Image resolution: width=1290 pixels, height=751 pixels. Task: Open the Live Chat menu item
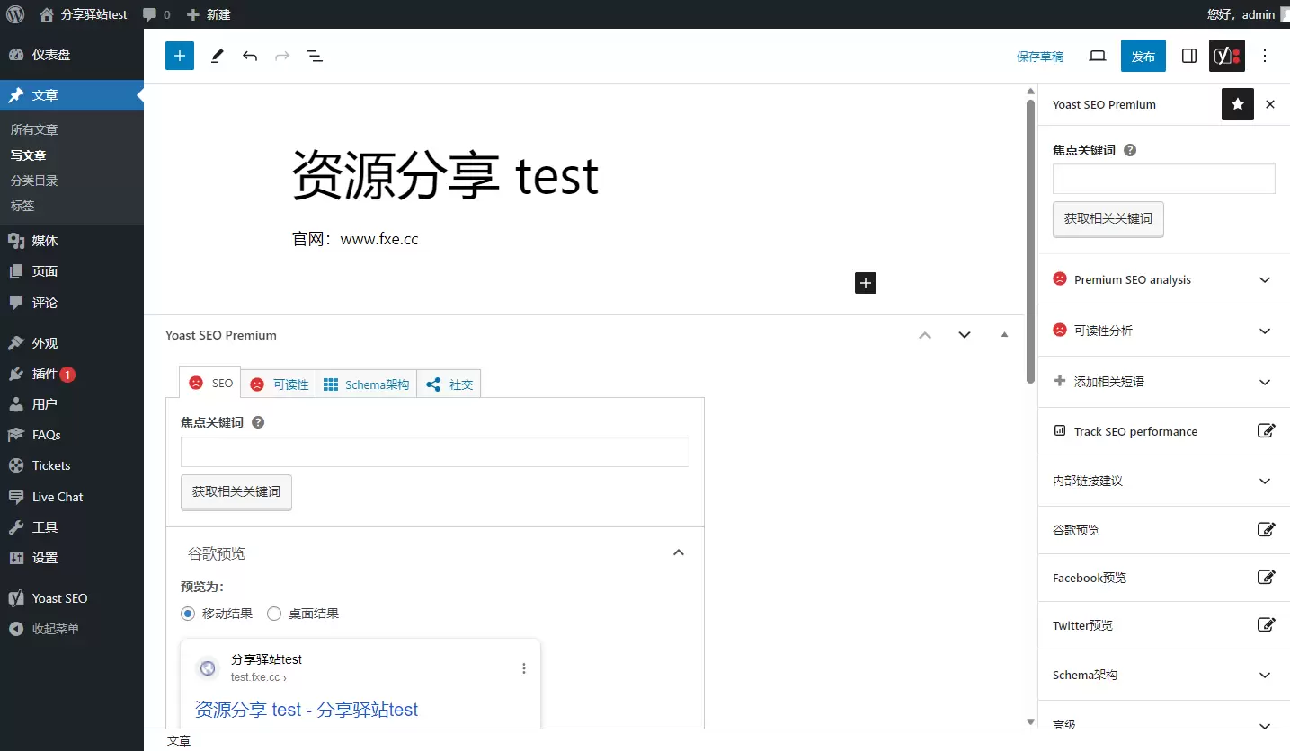click(72, 497)
